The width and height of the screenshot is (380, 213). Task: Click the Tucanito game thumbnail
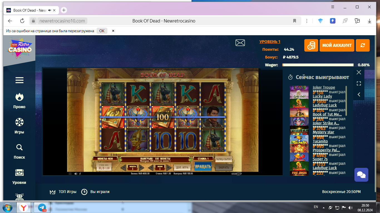(x=299, y=140)
